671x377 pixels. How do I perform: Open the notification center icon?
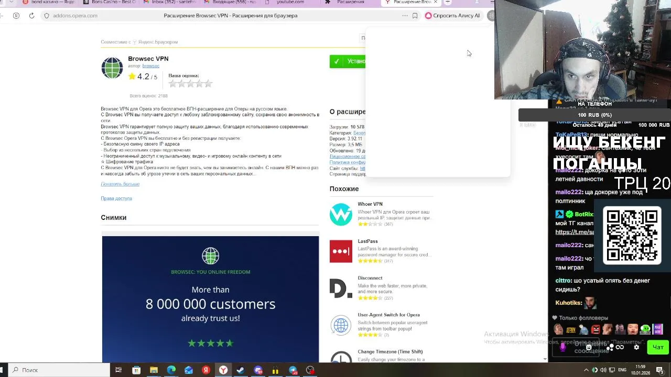pyautogui.click(x=660, y=370)
